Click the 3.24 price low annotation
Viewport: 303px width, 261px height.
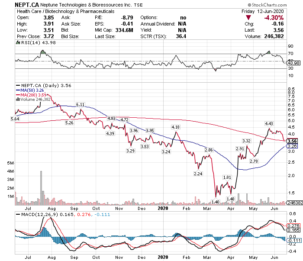point(166,152)
